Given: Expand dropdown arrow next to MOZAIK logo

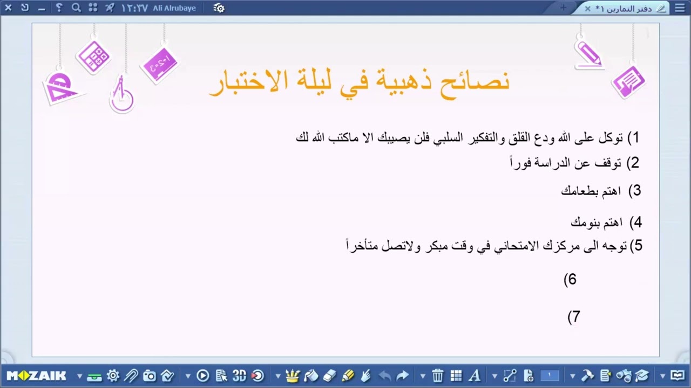Looking at the screenshot, I should [79, 376].
